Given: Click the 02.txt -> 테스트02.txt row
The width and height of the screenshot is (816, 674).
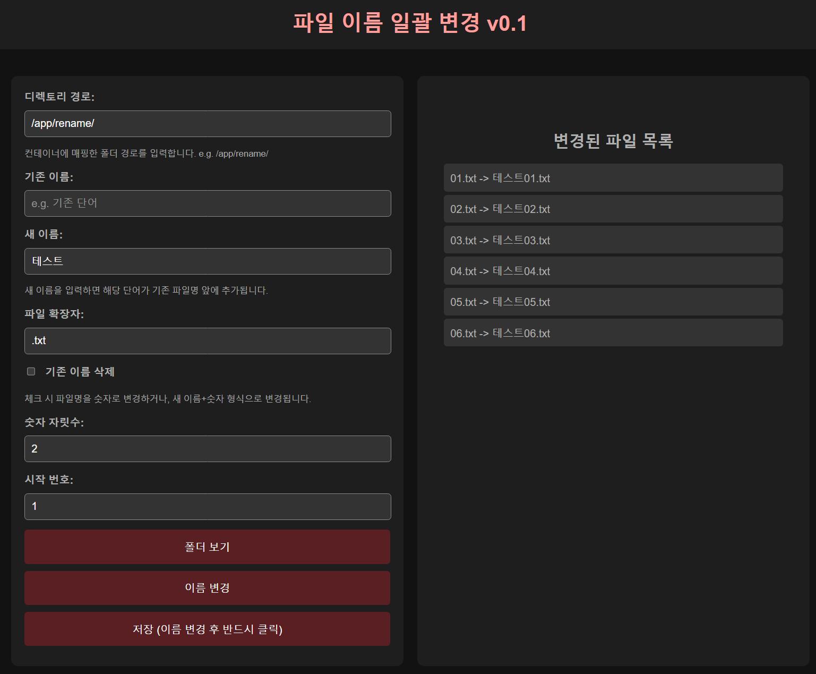Looking at the screenshot, I should [613, 209].
